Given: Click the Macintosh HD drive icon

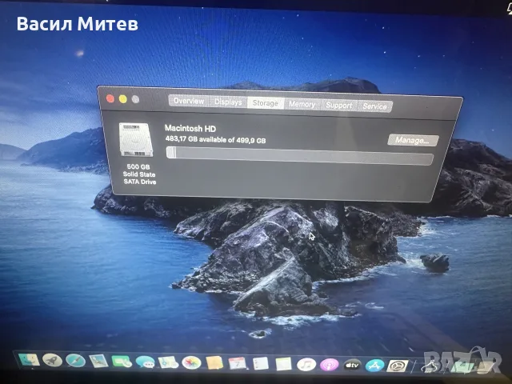Looking at the screenshot, I should tap(136, 139).
